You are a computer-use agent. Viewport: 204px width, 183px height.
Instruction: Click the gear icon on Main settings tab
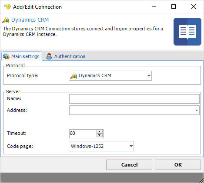pos(6,56)
